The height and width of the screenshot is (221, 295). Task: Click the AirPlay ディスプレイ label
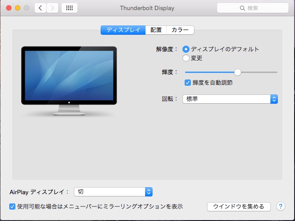click(x=39, y=192)
